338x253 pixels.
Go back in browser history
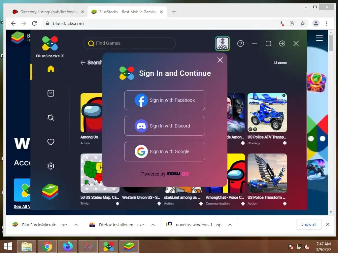click(x=13, y=23)
